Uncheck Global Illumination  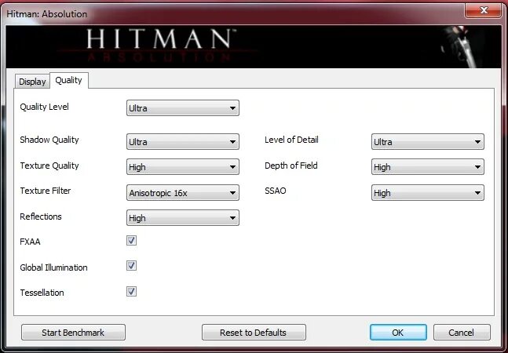(131, 266)
